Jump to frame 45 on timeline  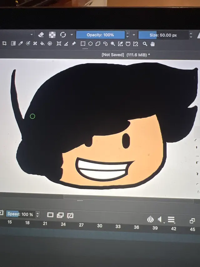pyautogui.click(x=192, y=229)
